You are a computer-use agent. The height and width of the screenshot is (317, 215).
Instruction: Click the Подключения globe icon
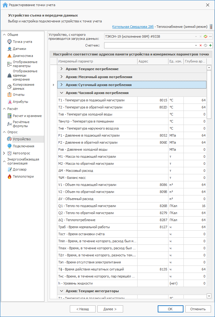pos(9,146)
